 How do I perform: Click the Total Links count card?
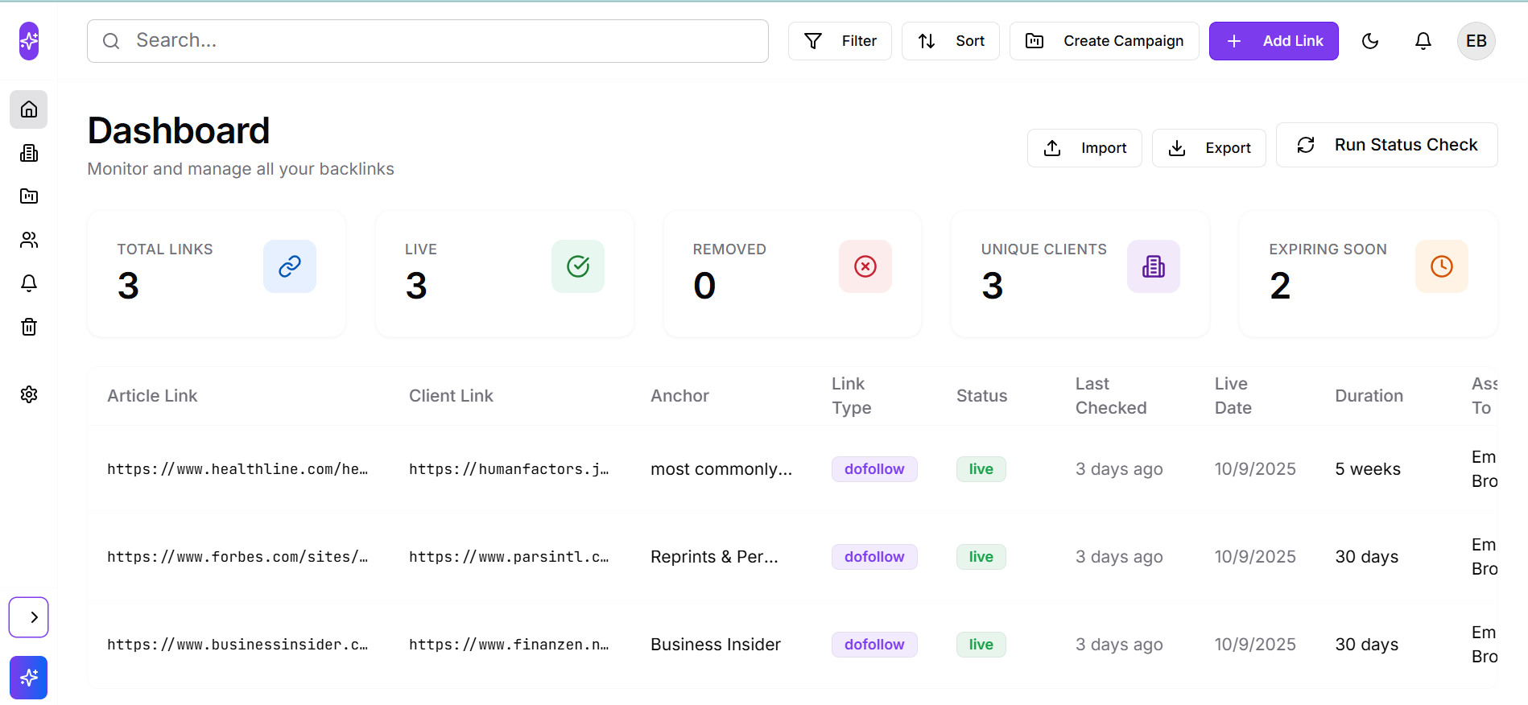(x=217, y=274)
